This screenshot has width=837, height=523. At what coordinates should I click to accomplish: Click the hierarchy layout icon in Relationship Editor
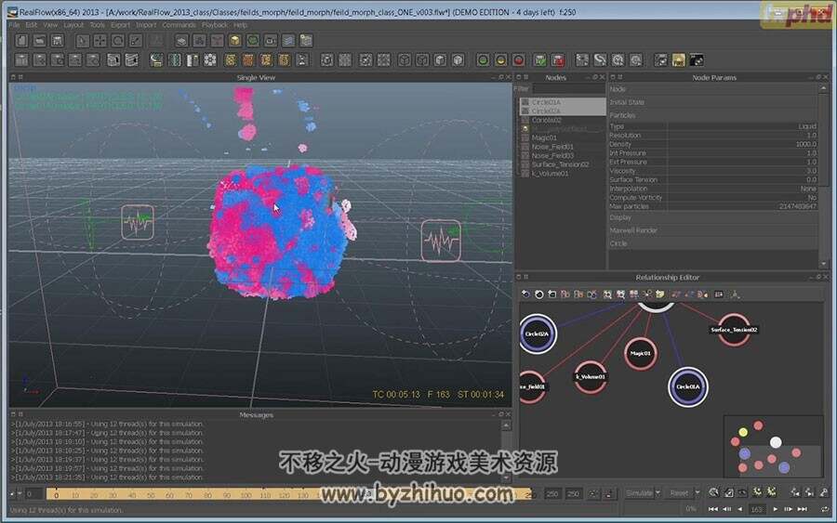tap(735, 294)
